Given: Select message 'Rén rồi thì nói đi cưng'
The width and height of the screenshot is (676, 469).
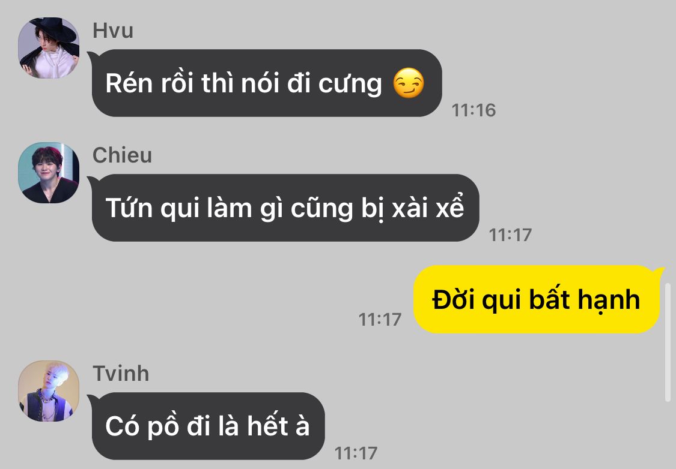Looking at the screenshot, I should click(x=266, y=83).
